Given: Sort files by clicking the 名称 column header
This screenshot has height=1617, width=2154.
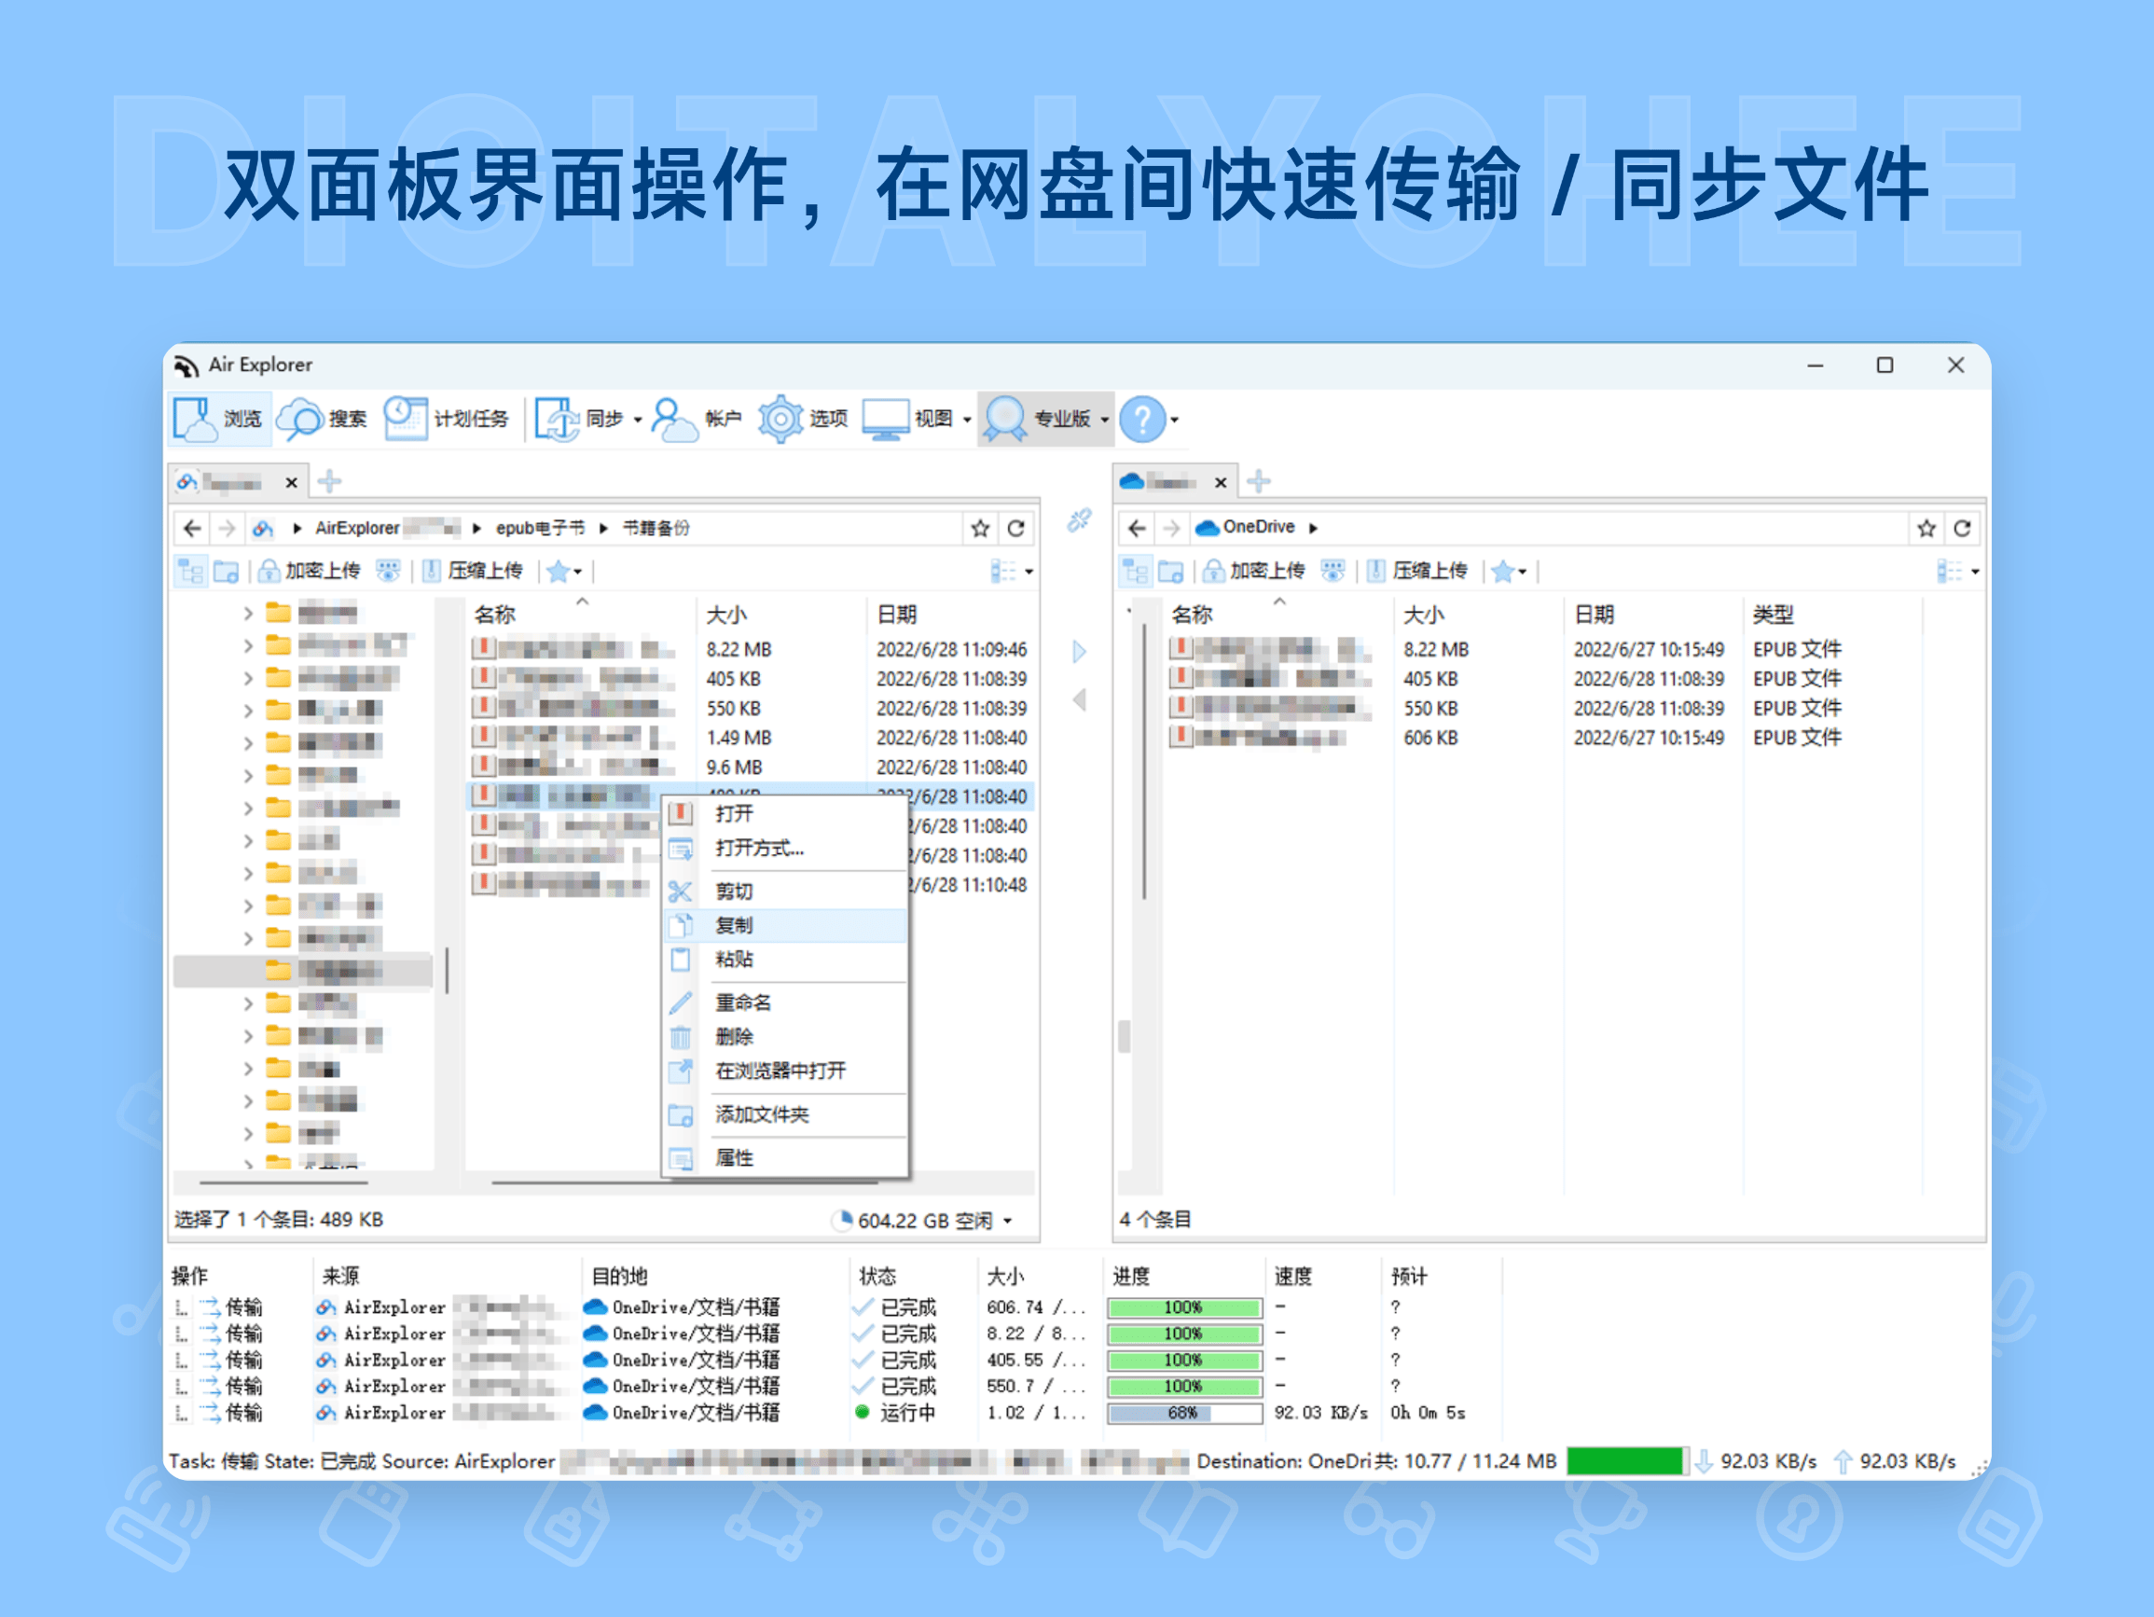Looking at the screenshot, I should [496, 614].
